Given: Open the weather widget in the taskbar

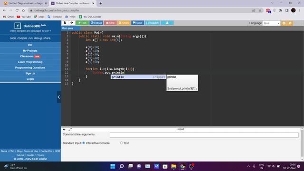Looking at the screenshot, I should pyautogui.click(x=16, y=166).
